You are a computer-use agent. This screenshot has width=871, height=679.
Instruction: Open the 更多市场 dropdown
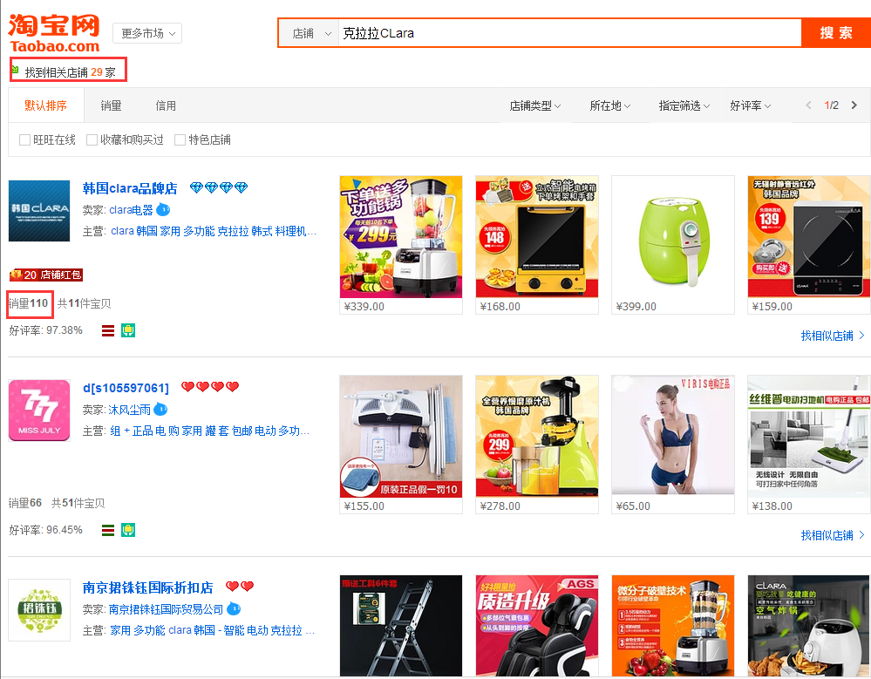click(x=147, y=33)
